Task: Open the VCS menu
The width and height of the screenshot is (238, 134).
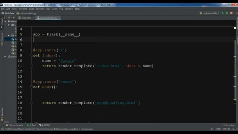Action: [x=61, y=9]
